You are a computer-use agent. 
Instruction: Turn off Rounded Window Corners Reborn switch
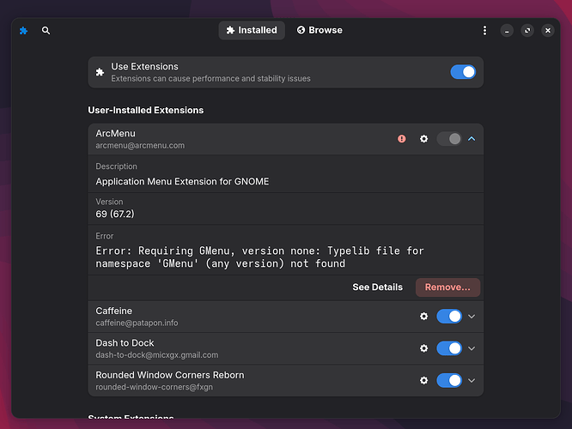tap(449, 380)
